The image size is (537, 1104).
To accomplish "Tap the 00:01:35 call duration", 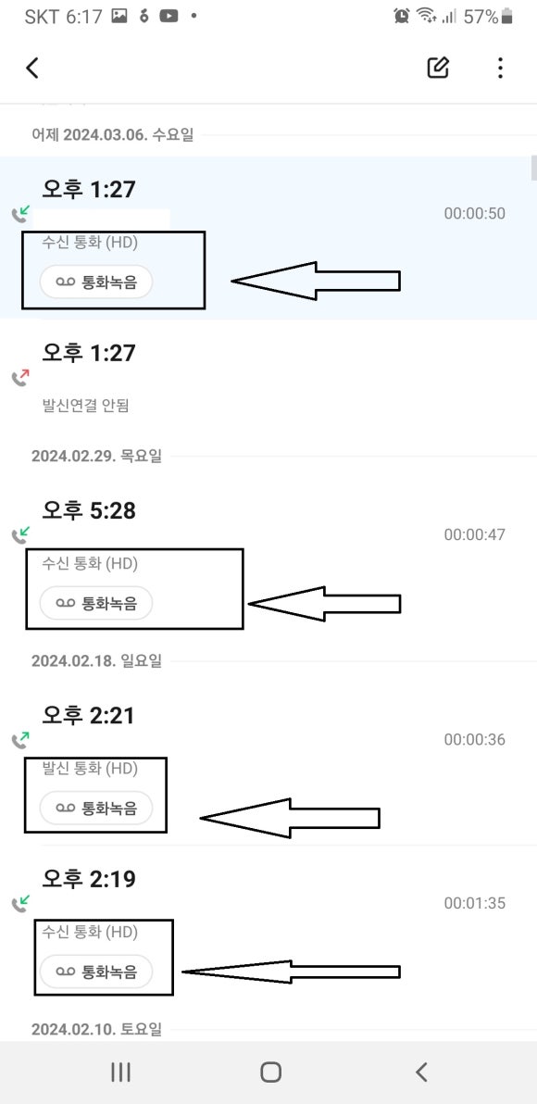I will [x=474, y=903].
